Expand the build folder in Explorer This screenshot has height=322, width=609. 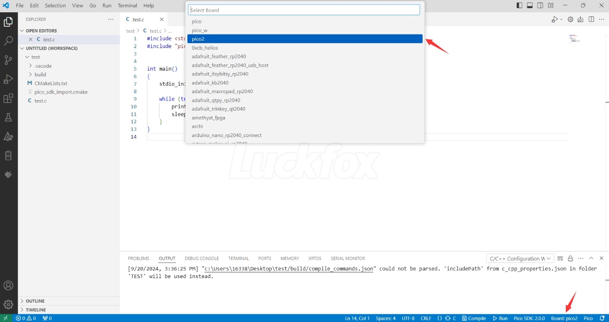41,74
